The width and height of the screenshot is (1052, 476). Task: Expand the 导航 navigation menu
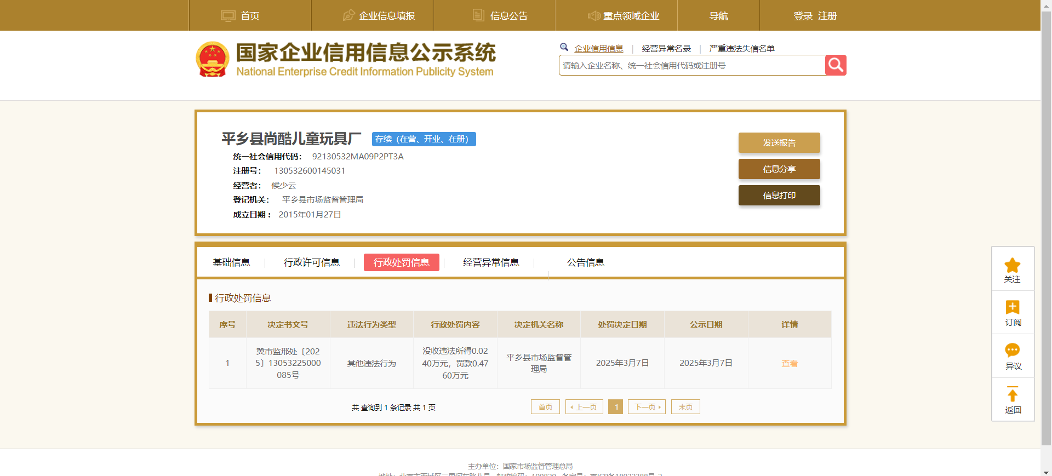coord(718,16)
